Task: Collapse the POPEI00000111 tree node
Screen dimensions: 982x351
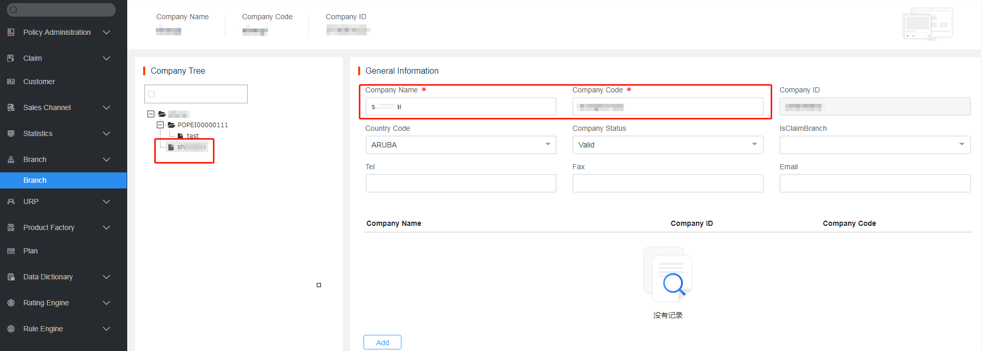Action: pos(160,125)
